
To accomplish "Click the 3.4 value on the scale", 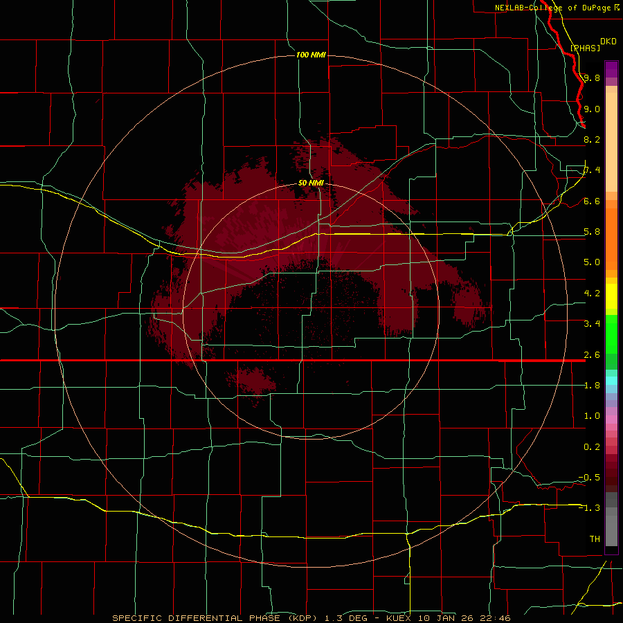I will coord(592,323).
